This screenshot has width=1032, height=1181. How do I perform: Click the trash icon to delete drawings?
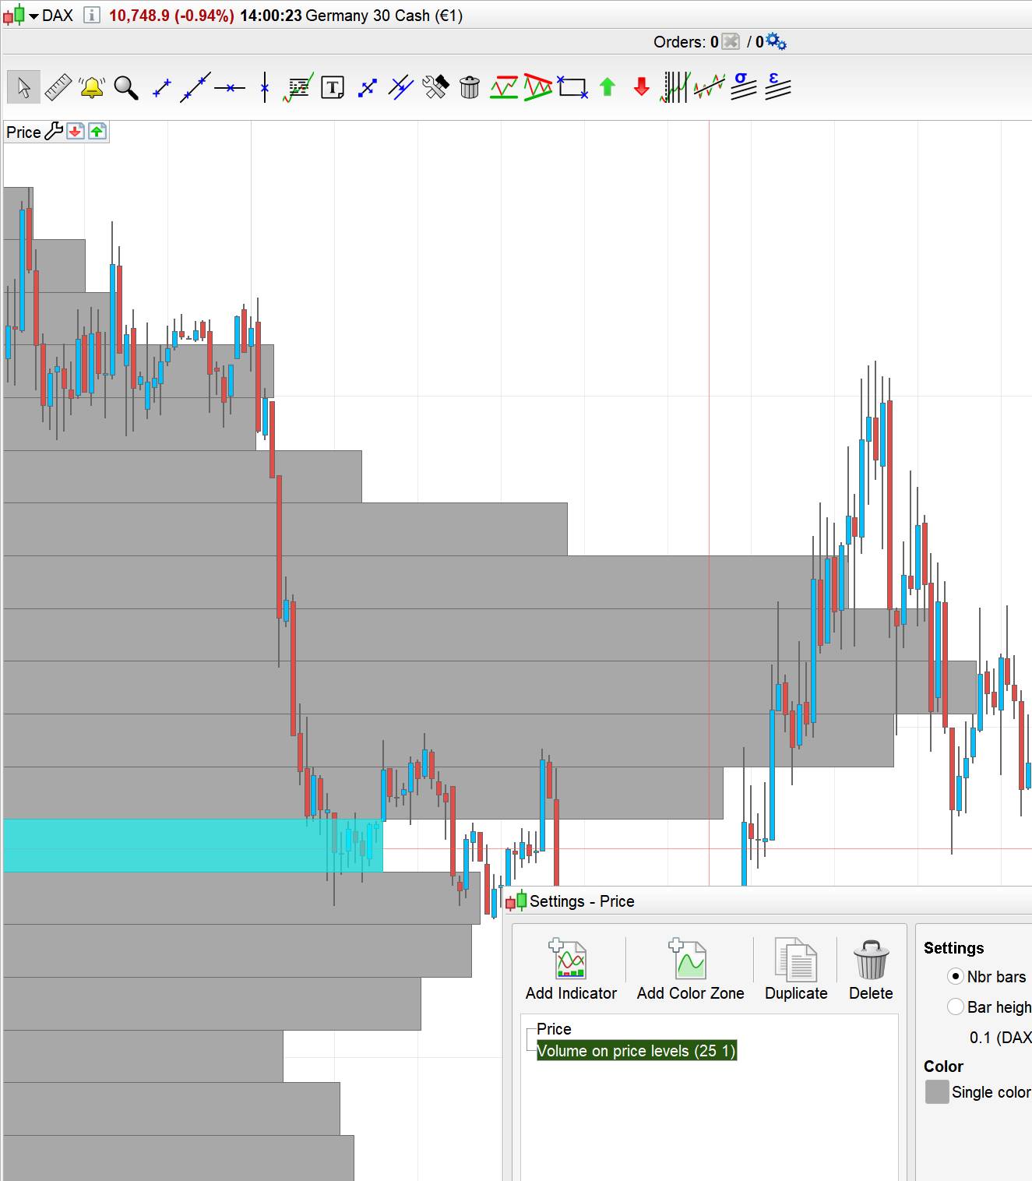point(470,88)
